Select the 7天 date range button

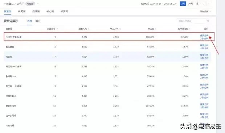(x=183, y=4)
